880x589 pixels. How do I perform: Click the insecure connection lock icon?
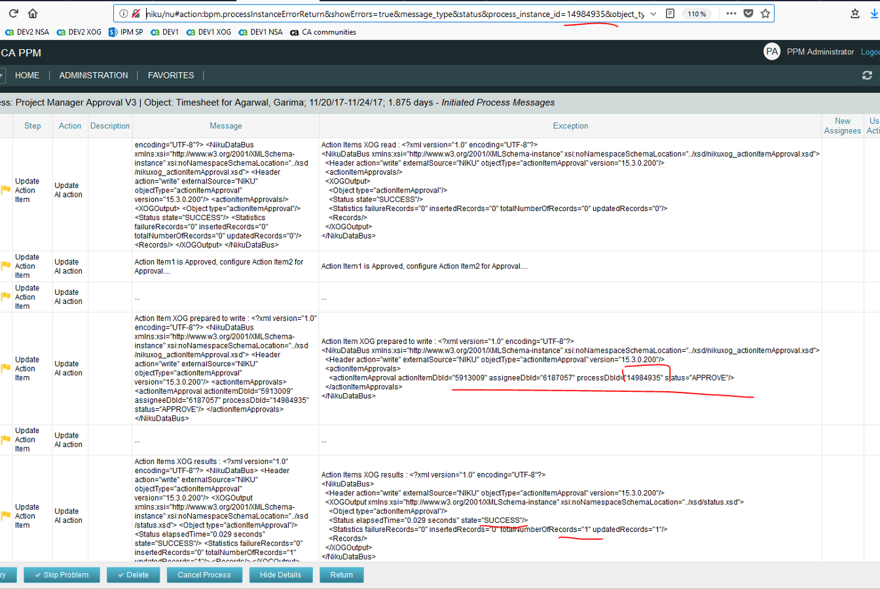coord(136,14)
